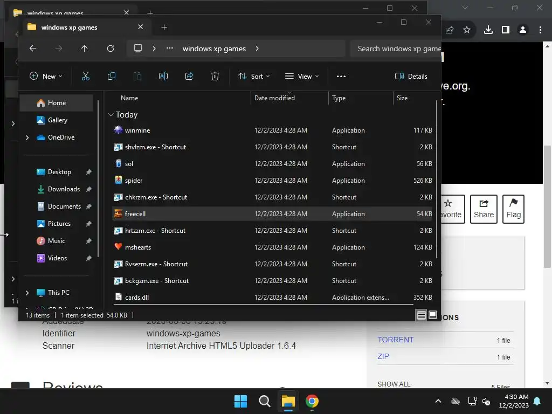Screen dimensions: 552x414
Task: Click Chrome icon in taskbar
Action: pos(312,401)
